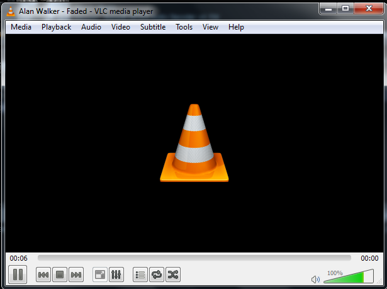Show the playlist icon
The width and height of the screenshot is (387, 289).
pyautogui.click(x=140, y=275)
